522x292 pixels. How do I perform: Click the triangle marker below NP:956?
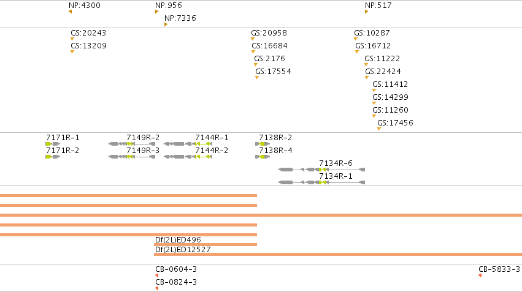click(x=156, y=12)
